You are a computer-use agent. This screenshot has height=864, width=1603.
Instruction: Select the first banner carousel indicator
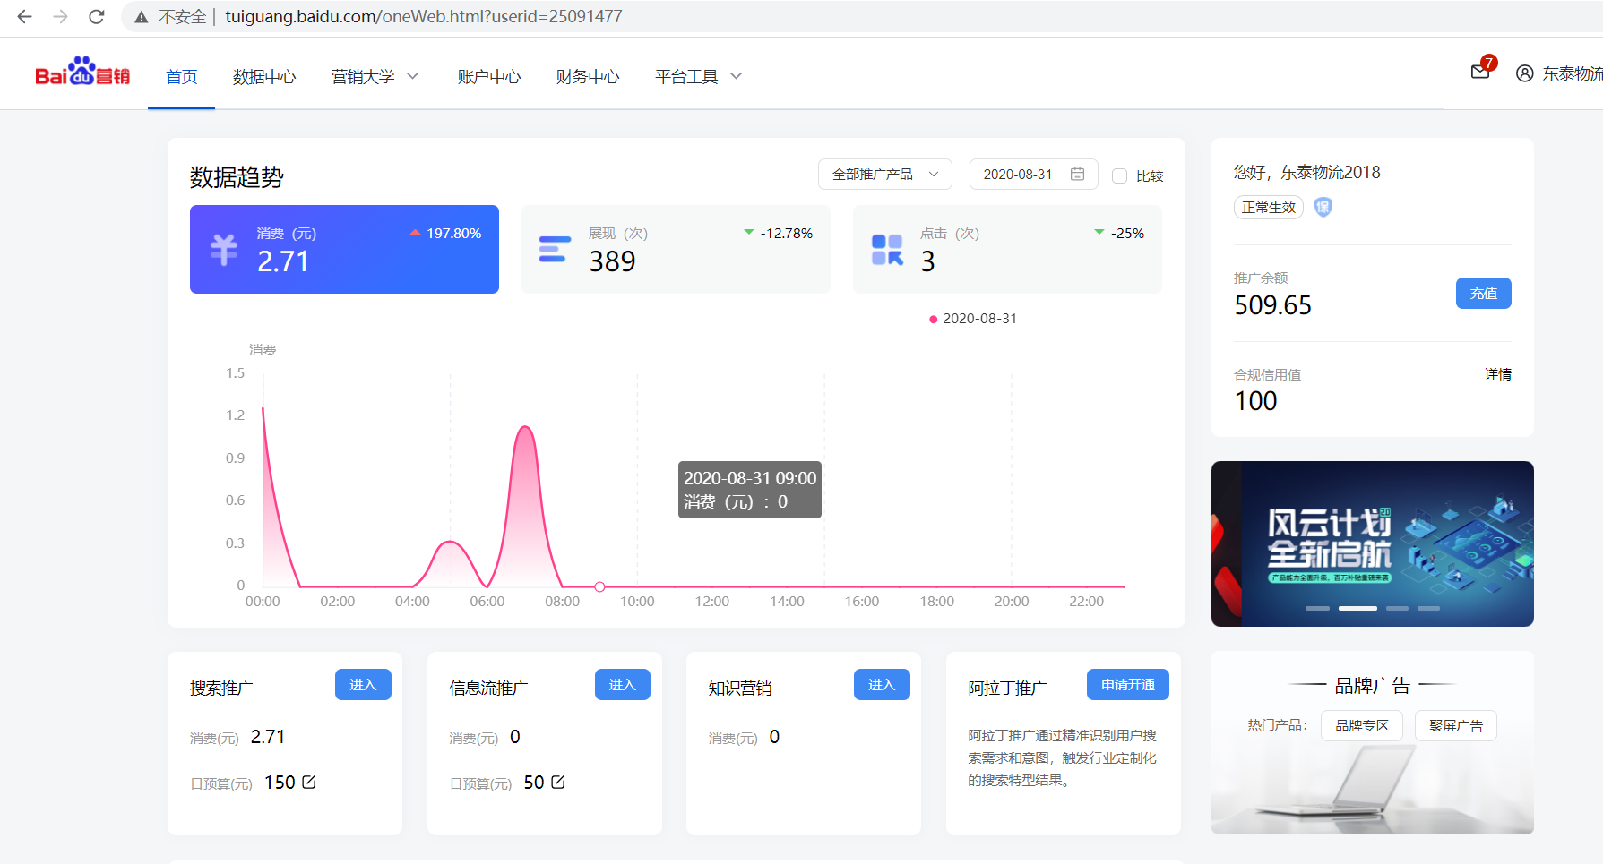(1317, 608)
